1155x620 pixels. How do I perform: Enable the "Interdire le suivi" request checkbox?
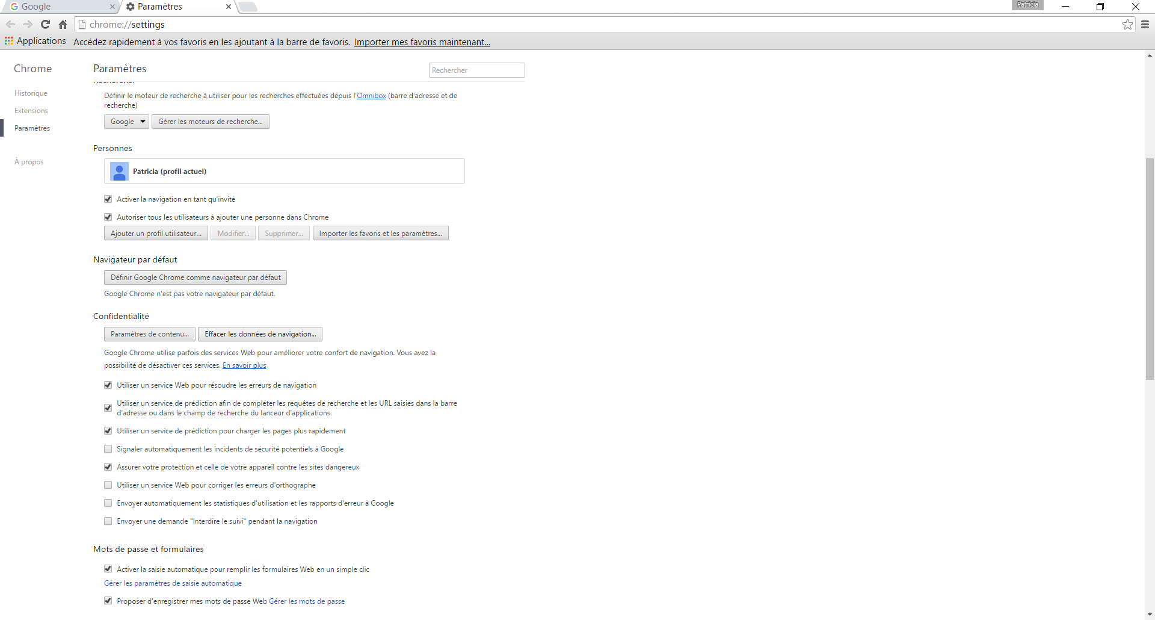click(108, 521)
